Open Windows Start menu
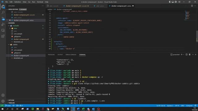198x111 pixels. [x=2, y=109]
